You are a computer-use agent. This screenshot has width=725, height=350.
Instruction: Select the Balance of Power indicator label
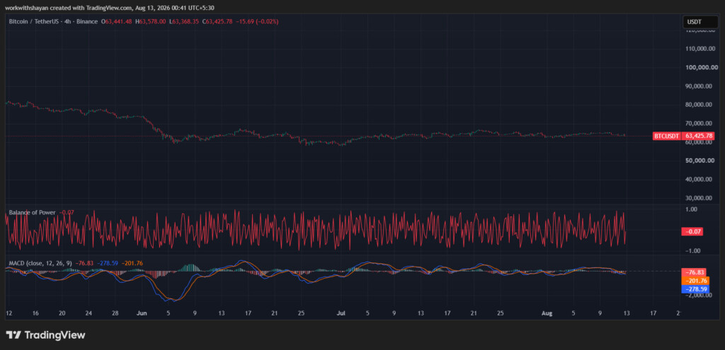coord(33,212)
